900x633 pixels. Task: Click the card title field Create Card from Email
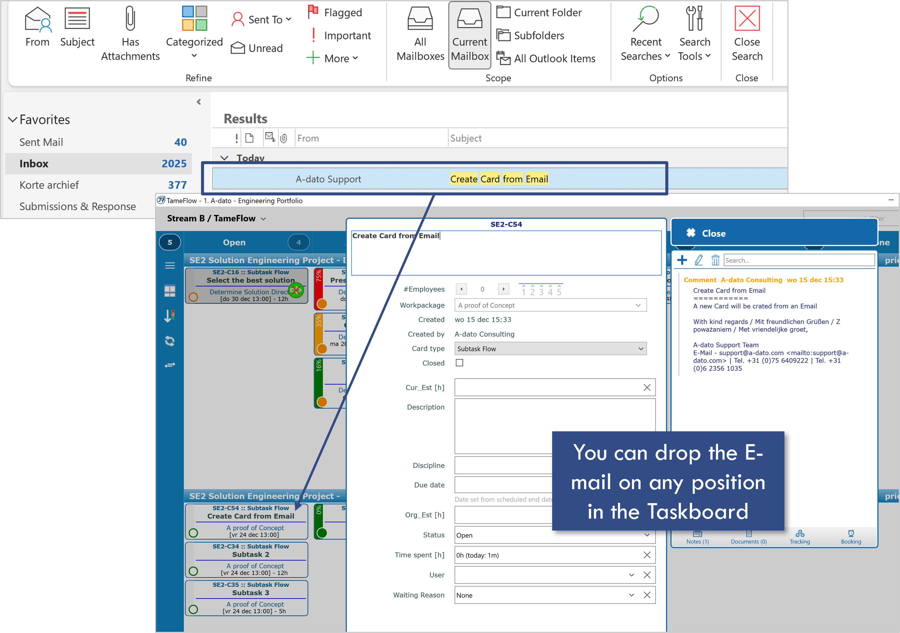pos(506,253)
